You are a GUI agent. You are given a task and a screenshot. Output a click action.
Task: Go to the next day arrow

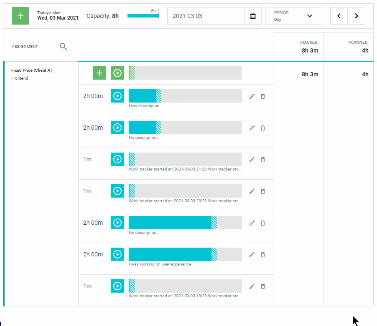tap(357, 16)
